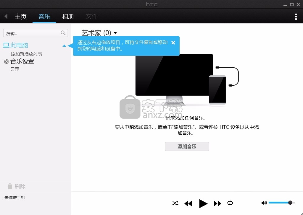The height and width of the screenshot is (215, 303).
Task: Skip to next track
Action: coord(217,203)
